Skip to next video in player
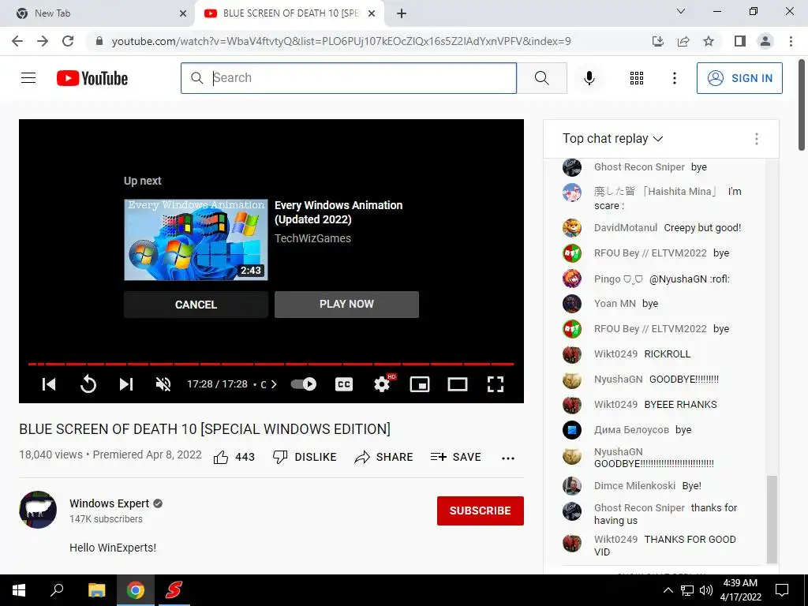Viewport: 808px width, 606px height. (126, 384)
